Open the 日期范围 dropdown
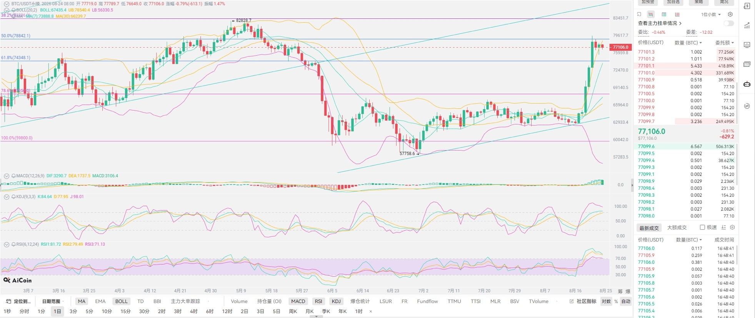This screenshot has width=755, height=318. 53,301
